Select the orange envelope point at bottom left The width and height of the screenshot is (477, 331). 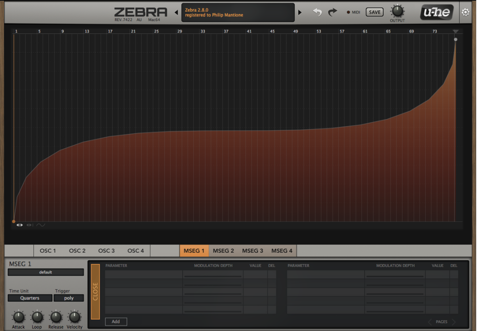tap(14, 222)
